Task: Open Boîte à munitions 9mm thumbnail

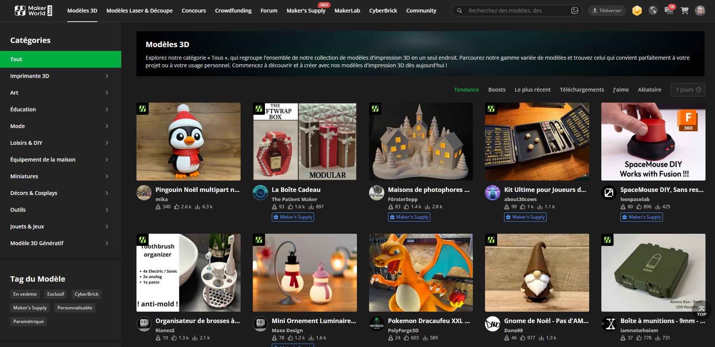Action: tap(653, 273)
